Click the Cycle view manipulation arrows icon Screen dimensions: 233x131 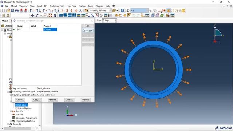(x=55, y=15)
